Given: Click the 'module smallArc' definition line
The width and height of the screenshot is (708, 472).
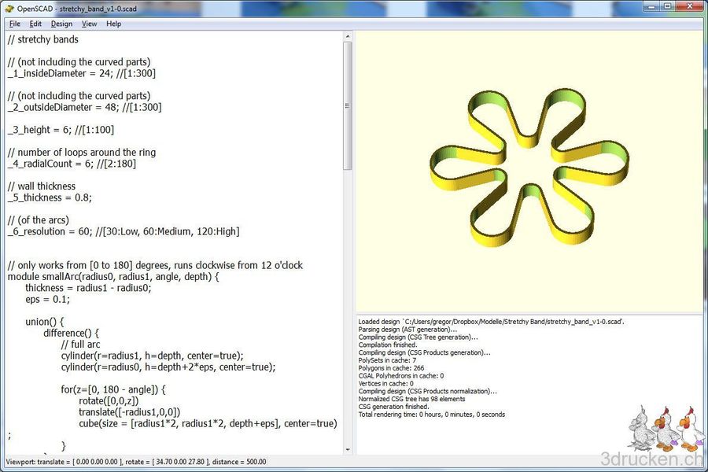Looking at the screenshot, I should tap(113, 276).
